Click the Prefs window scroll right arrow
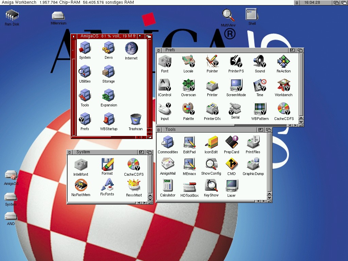The height and width of the screenshot is (261, 348). point(295,125)
